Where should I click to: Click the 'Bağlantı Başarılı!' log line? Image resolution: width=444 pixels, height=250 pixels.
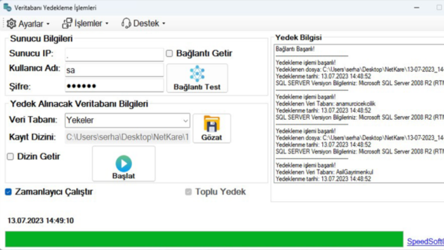pos(295,49)
